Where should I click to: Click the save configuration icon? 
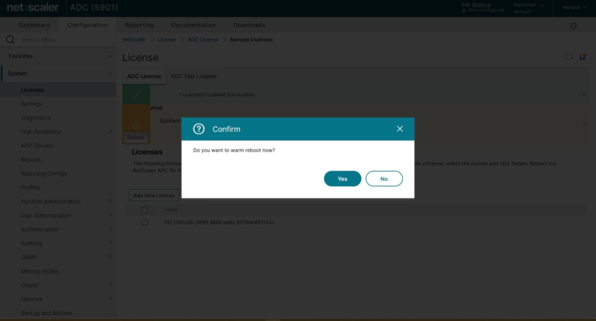click(x=583, y=57)
